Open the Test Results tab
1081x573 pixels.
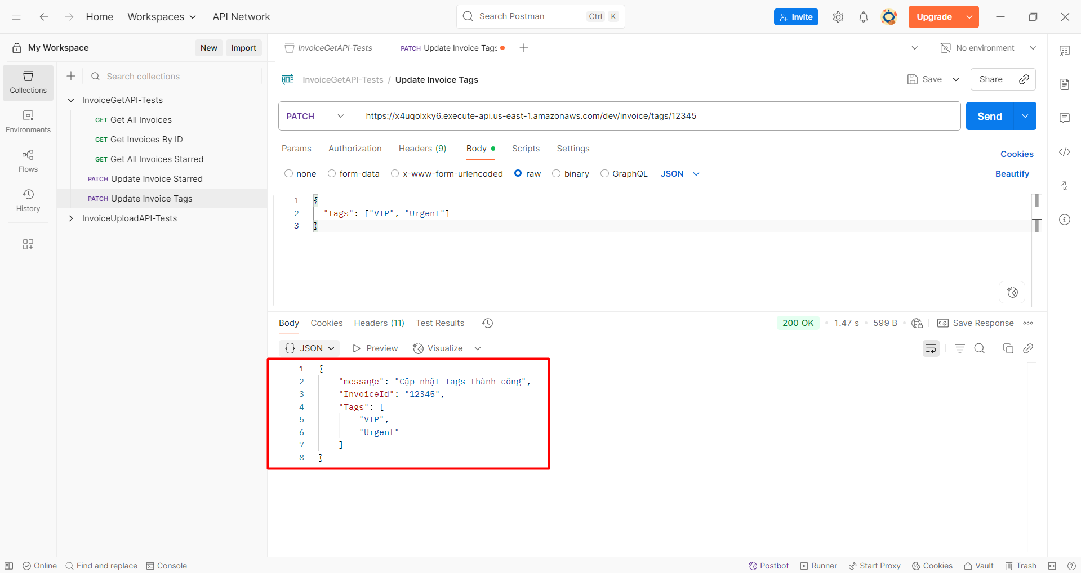coord(439,323)
